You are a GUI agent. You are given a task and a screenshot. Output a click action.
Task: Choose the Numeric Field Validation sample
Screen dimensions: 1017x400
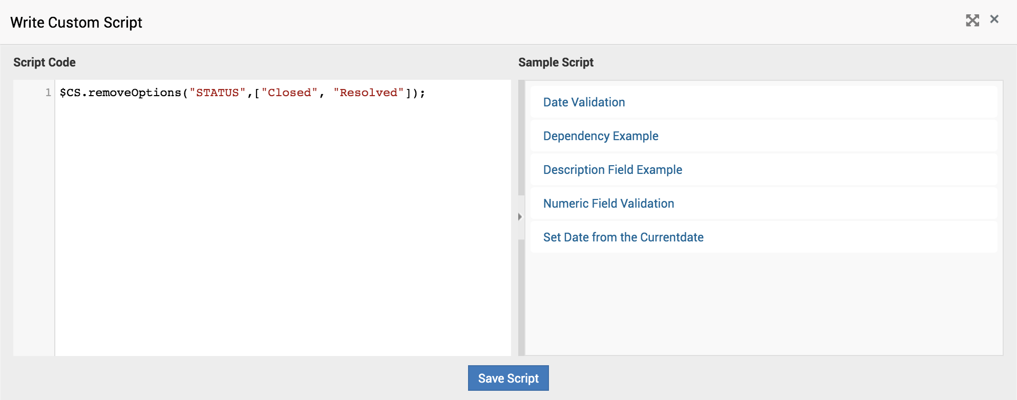coord(608,204)
